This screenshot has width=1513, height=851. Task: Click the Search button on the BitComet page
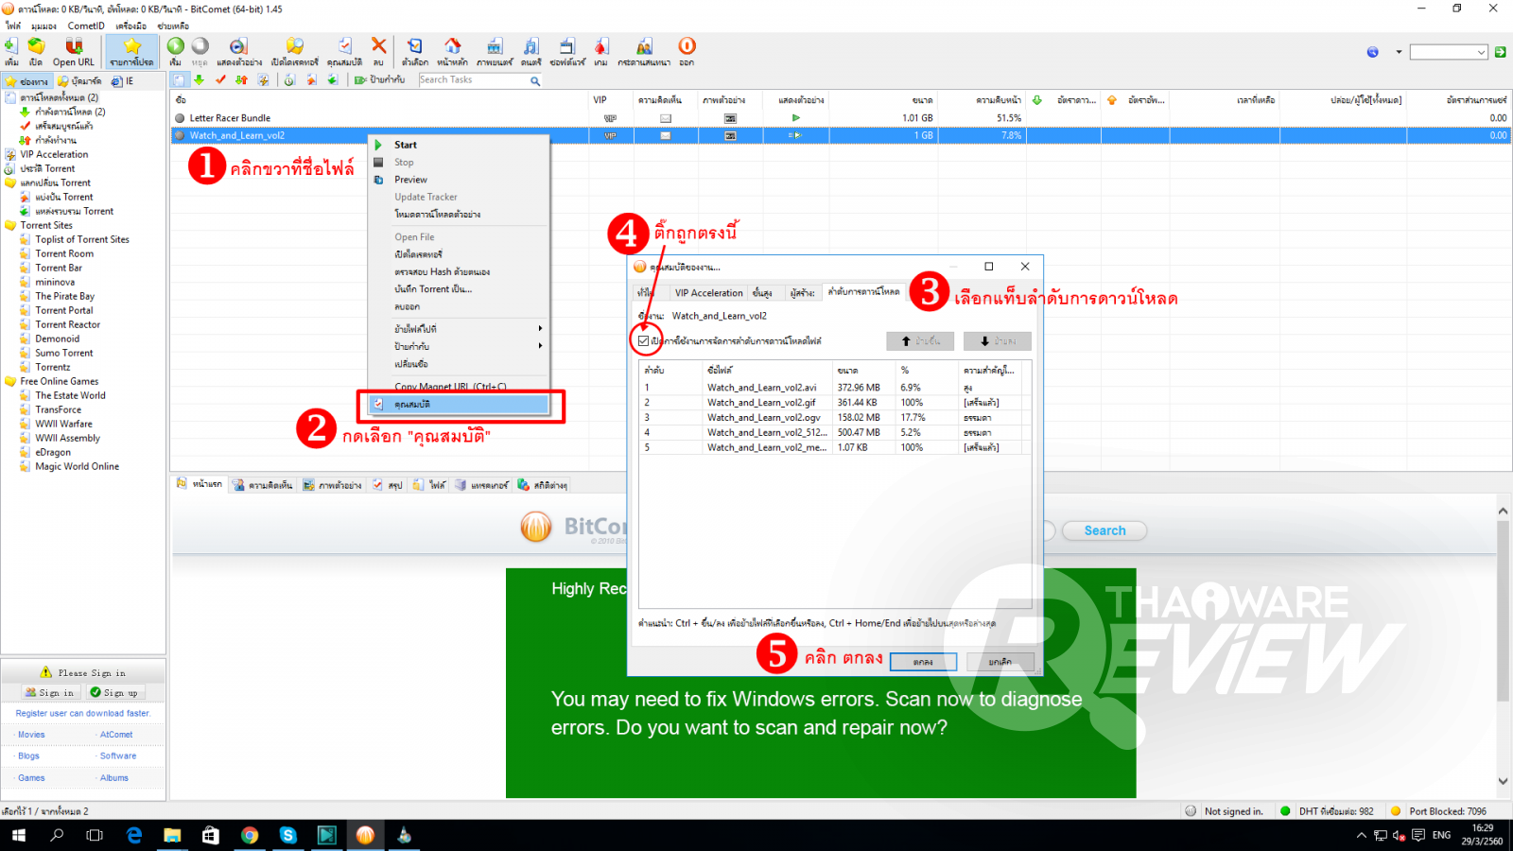(x=1104, y=530)
